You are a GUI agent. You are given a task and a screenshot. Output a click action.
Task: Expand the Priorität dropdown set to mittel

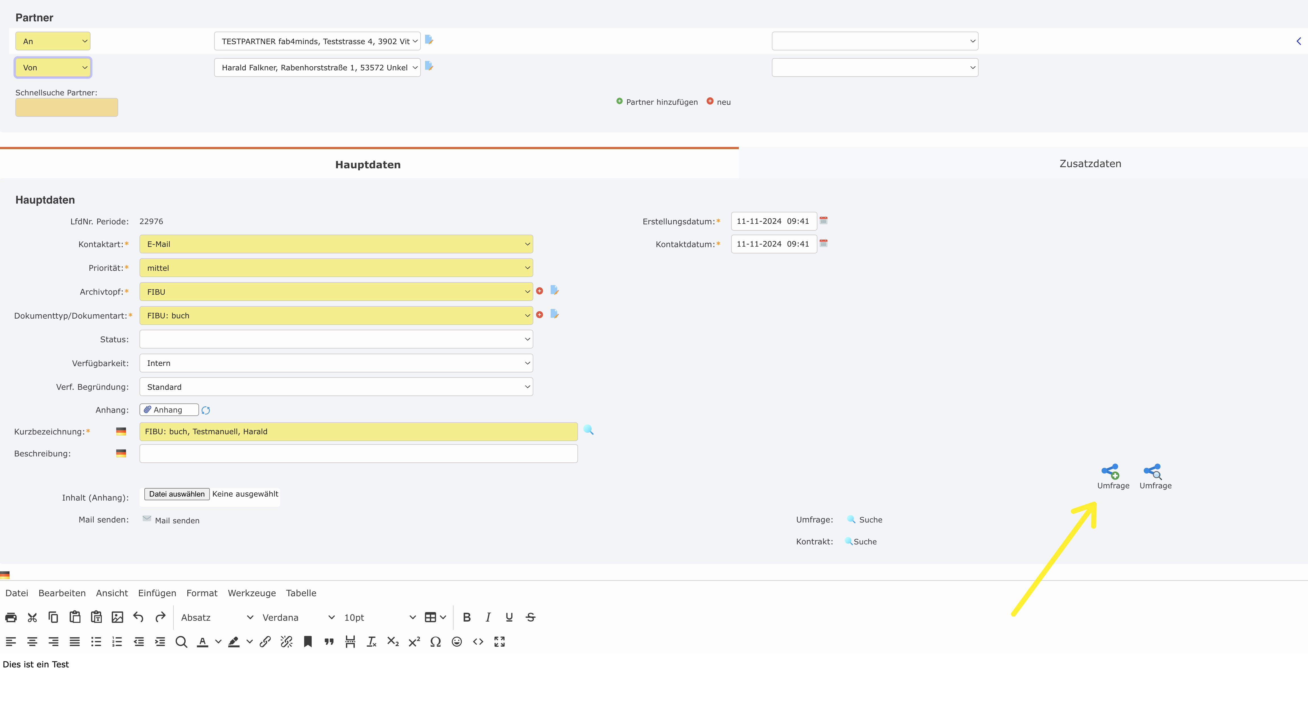[336, 268]
